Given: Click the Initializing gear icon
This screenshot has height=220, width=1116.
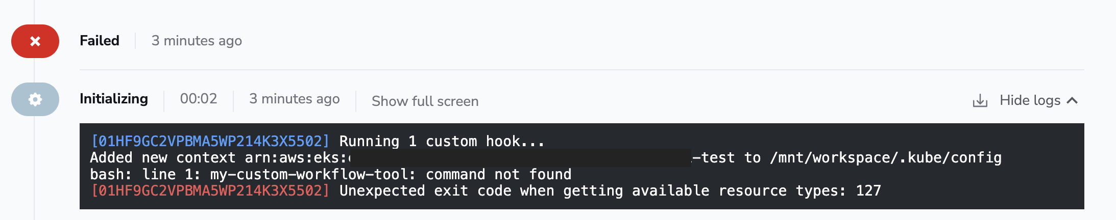Looking at the screenshot, I should tap(35, 99).
